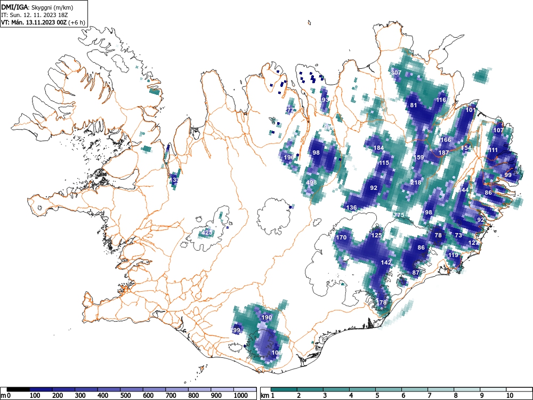Select the map value 81
The width and height of the screenshot is (533, 400).
click(414, 105)
